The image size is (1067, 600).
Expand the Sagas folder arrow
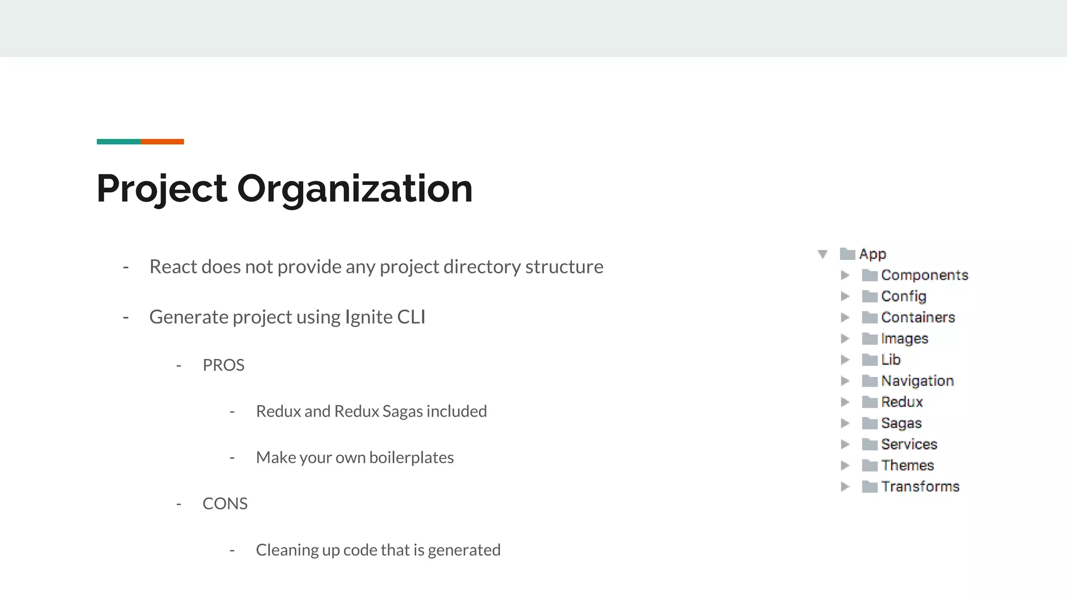(845, 423)
